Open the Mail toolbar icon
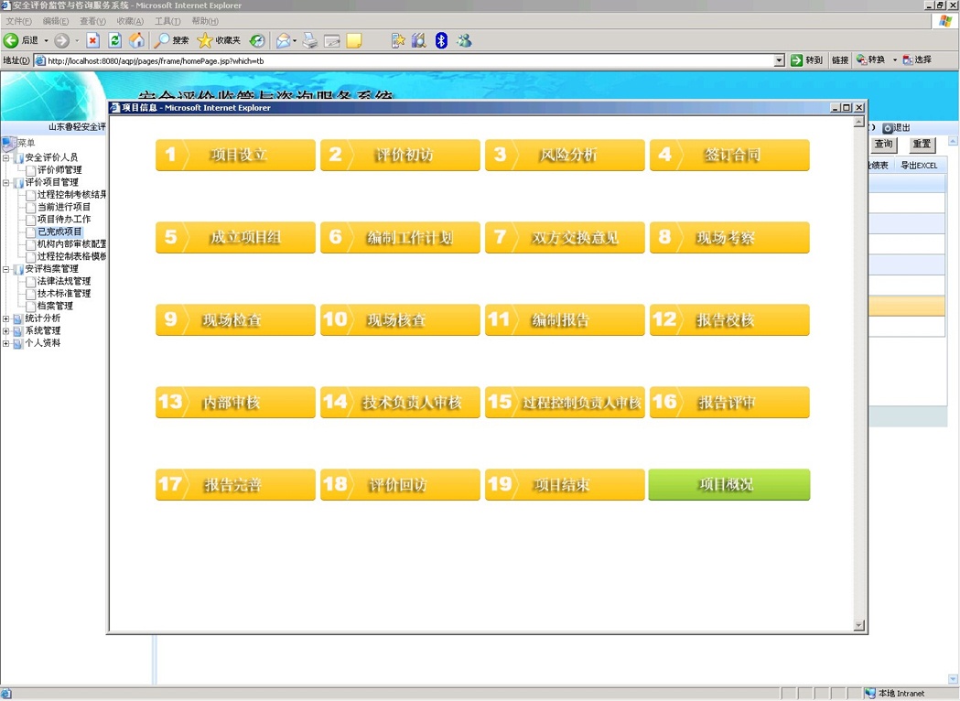The height and width of the screenshot is (701, 960). [x=284, y=40]
